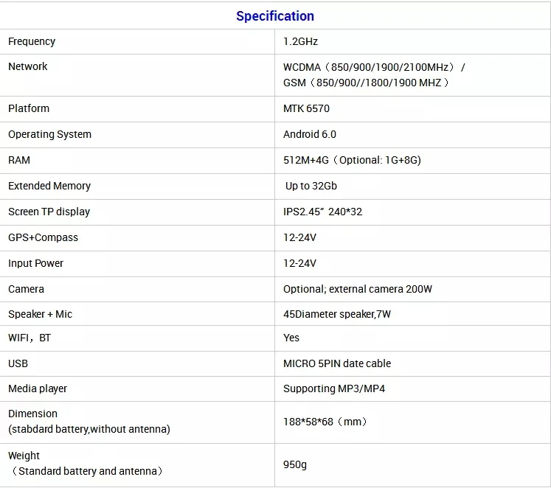Click the "Up to 32Gb" value

tap(311, 186)
